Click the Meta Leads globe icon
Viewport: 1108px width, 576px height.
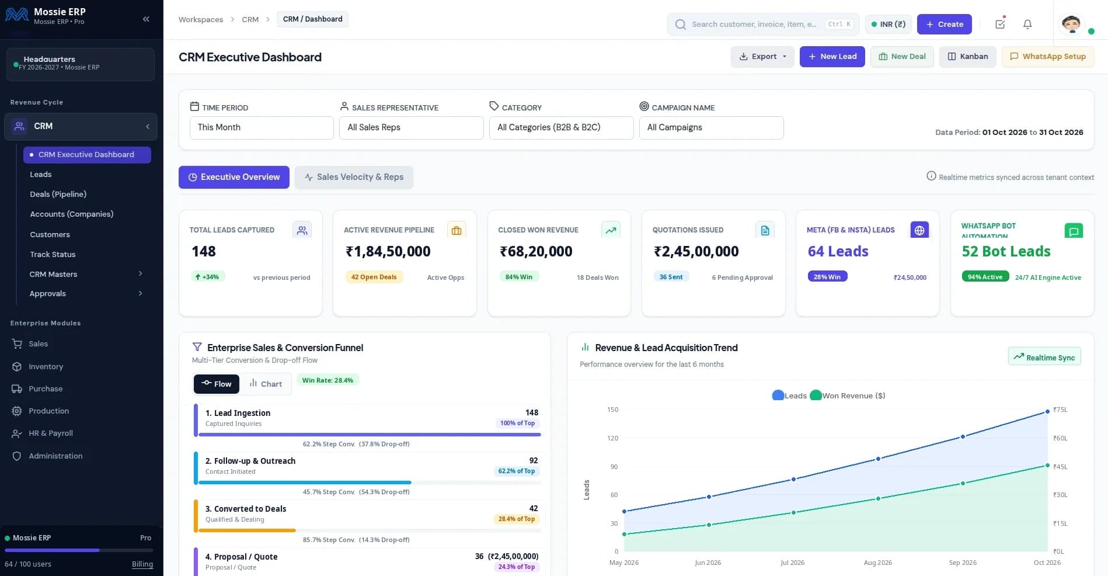(x=919, y=230)
